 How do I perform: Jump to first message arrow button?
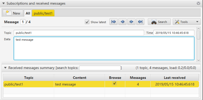point(114,22)
